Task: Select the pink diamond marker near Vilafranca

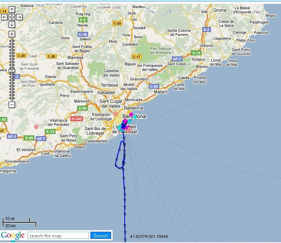Action: click(x=37, y=127)
